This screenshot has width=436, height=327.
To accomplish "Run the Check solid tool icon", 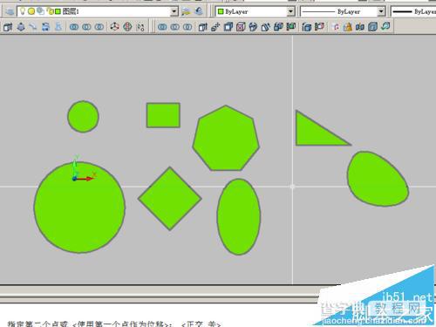I will point(385,26).
